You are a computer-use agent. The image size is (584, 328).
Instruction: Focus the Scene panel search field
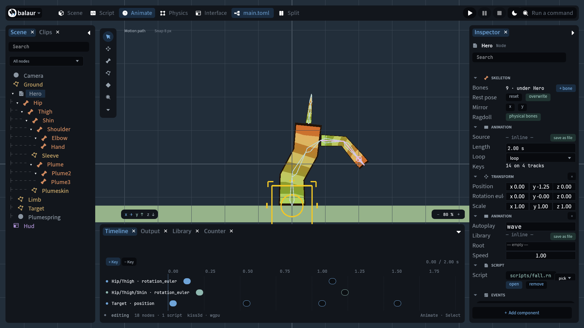[x=49, y=47]
